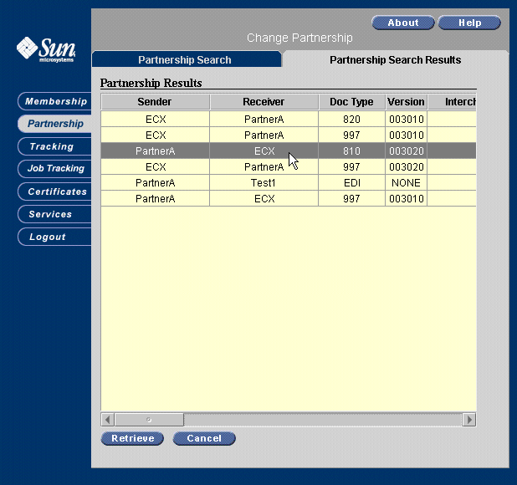This screenshot has width=517, height=485.
Task: Click ECX receiver in the highlighted 810 row
Action: (264, 151)
